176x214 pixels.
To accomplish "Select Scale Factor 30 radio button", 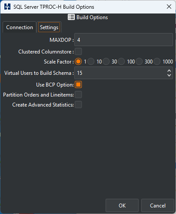I will [x=106, y=62].
